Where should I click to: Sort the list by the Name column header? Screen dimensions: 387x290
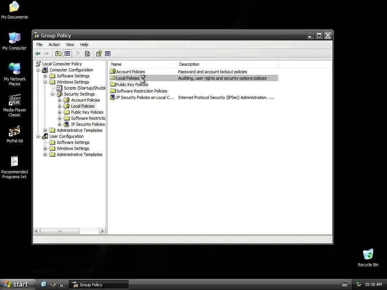(142, 64)
